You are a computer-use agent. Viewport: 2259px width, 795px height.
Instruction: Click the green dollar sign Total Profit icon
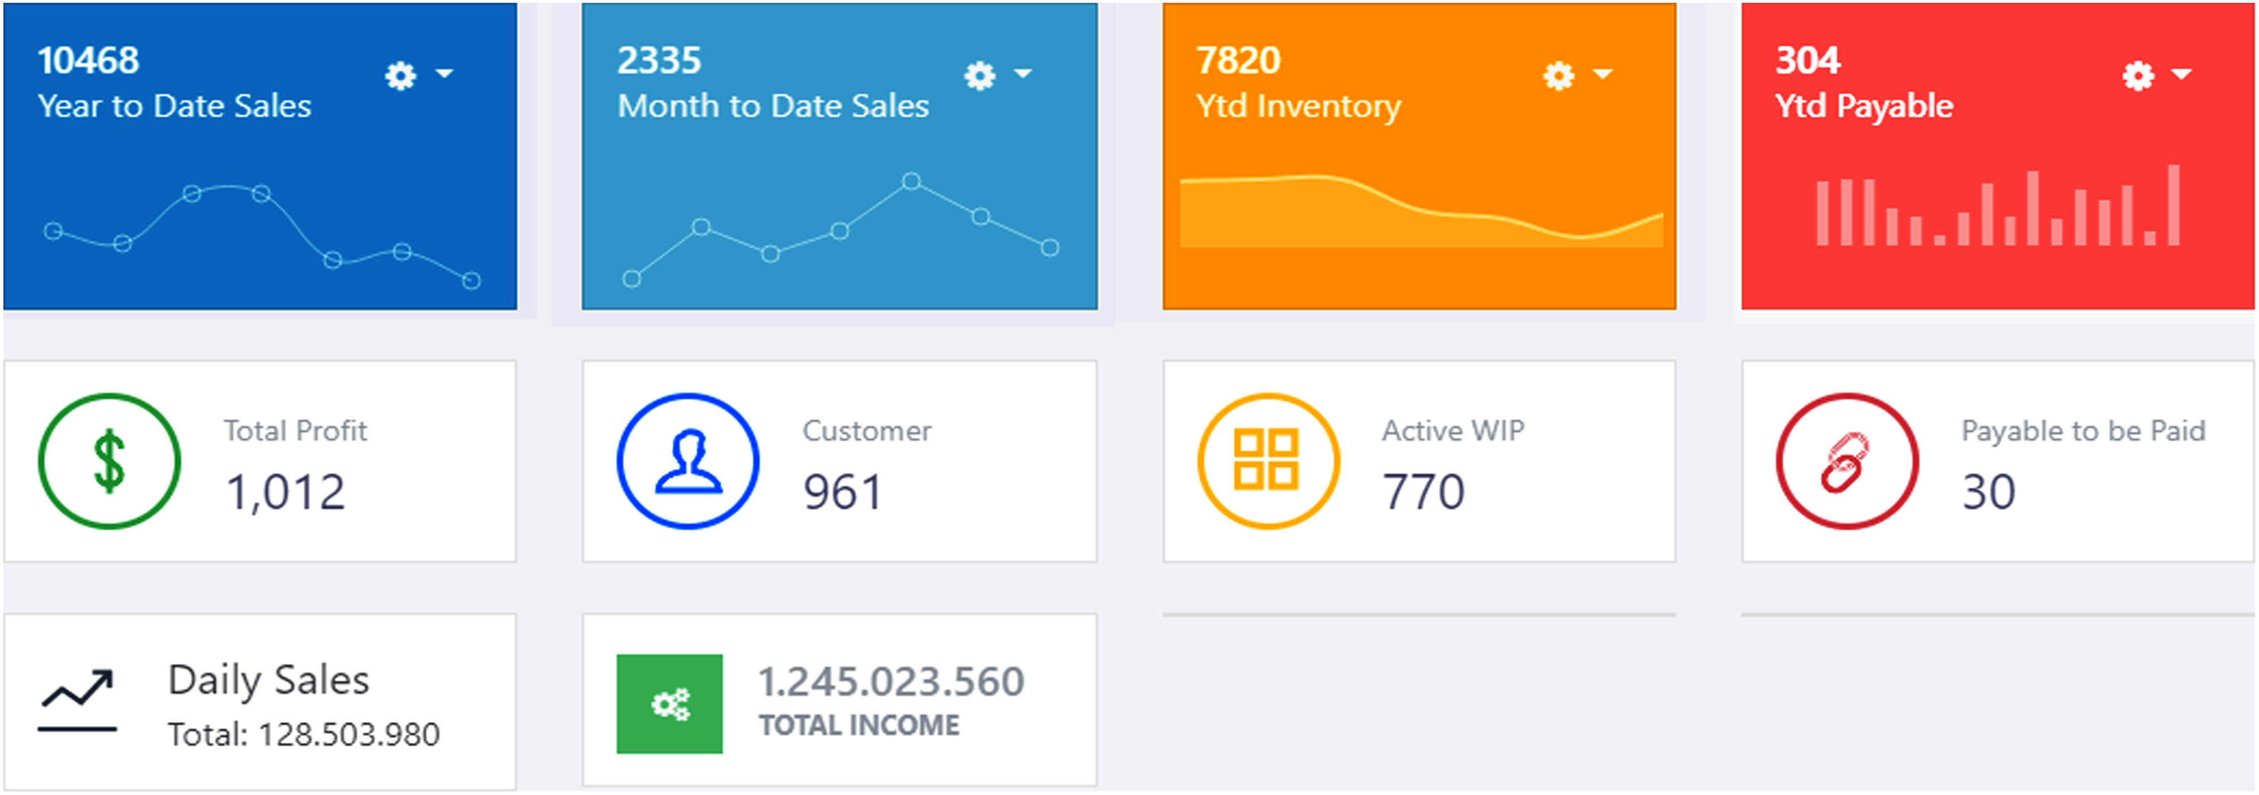click(x=110, y=461)
